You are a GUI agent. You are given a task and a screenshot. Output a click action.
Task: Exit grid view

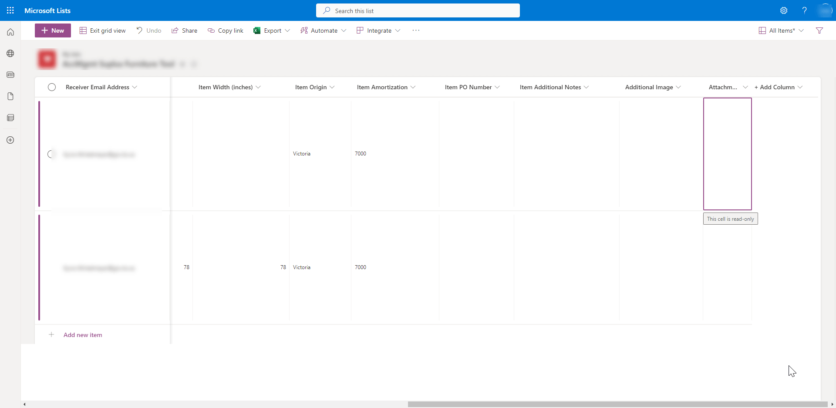pyautogui.click(x=103, y=30)
